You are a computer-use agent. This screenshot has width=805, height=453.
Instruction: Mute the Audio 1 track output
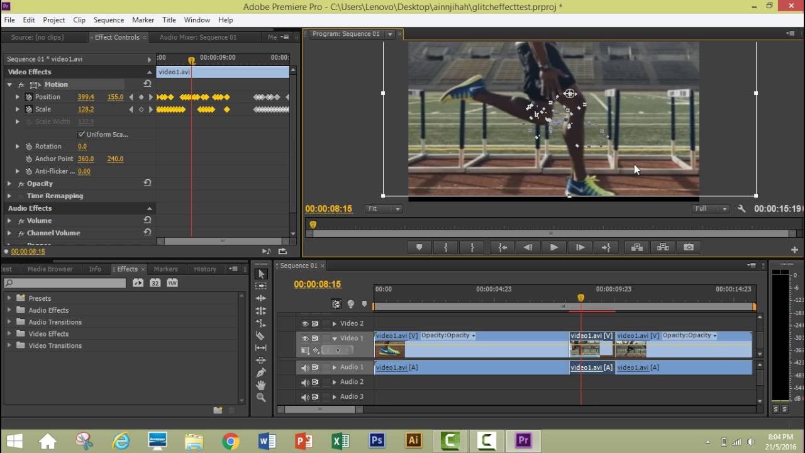click(x=305, y=367)
